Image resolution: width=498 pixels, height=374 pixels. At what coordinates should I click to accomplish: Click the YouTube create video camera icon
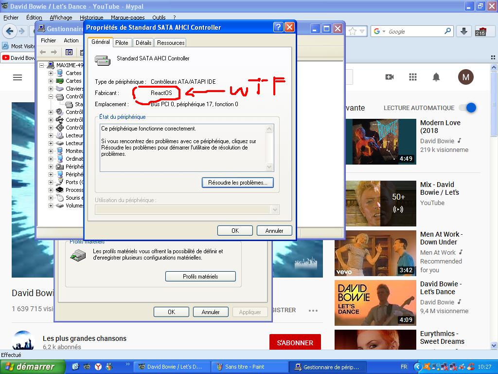(x=390, y=77)
